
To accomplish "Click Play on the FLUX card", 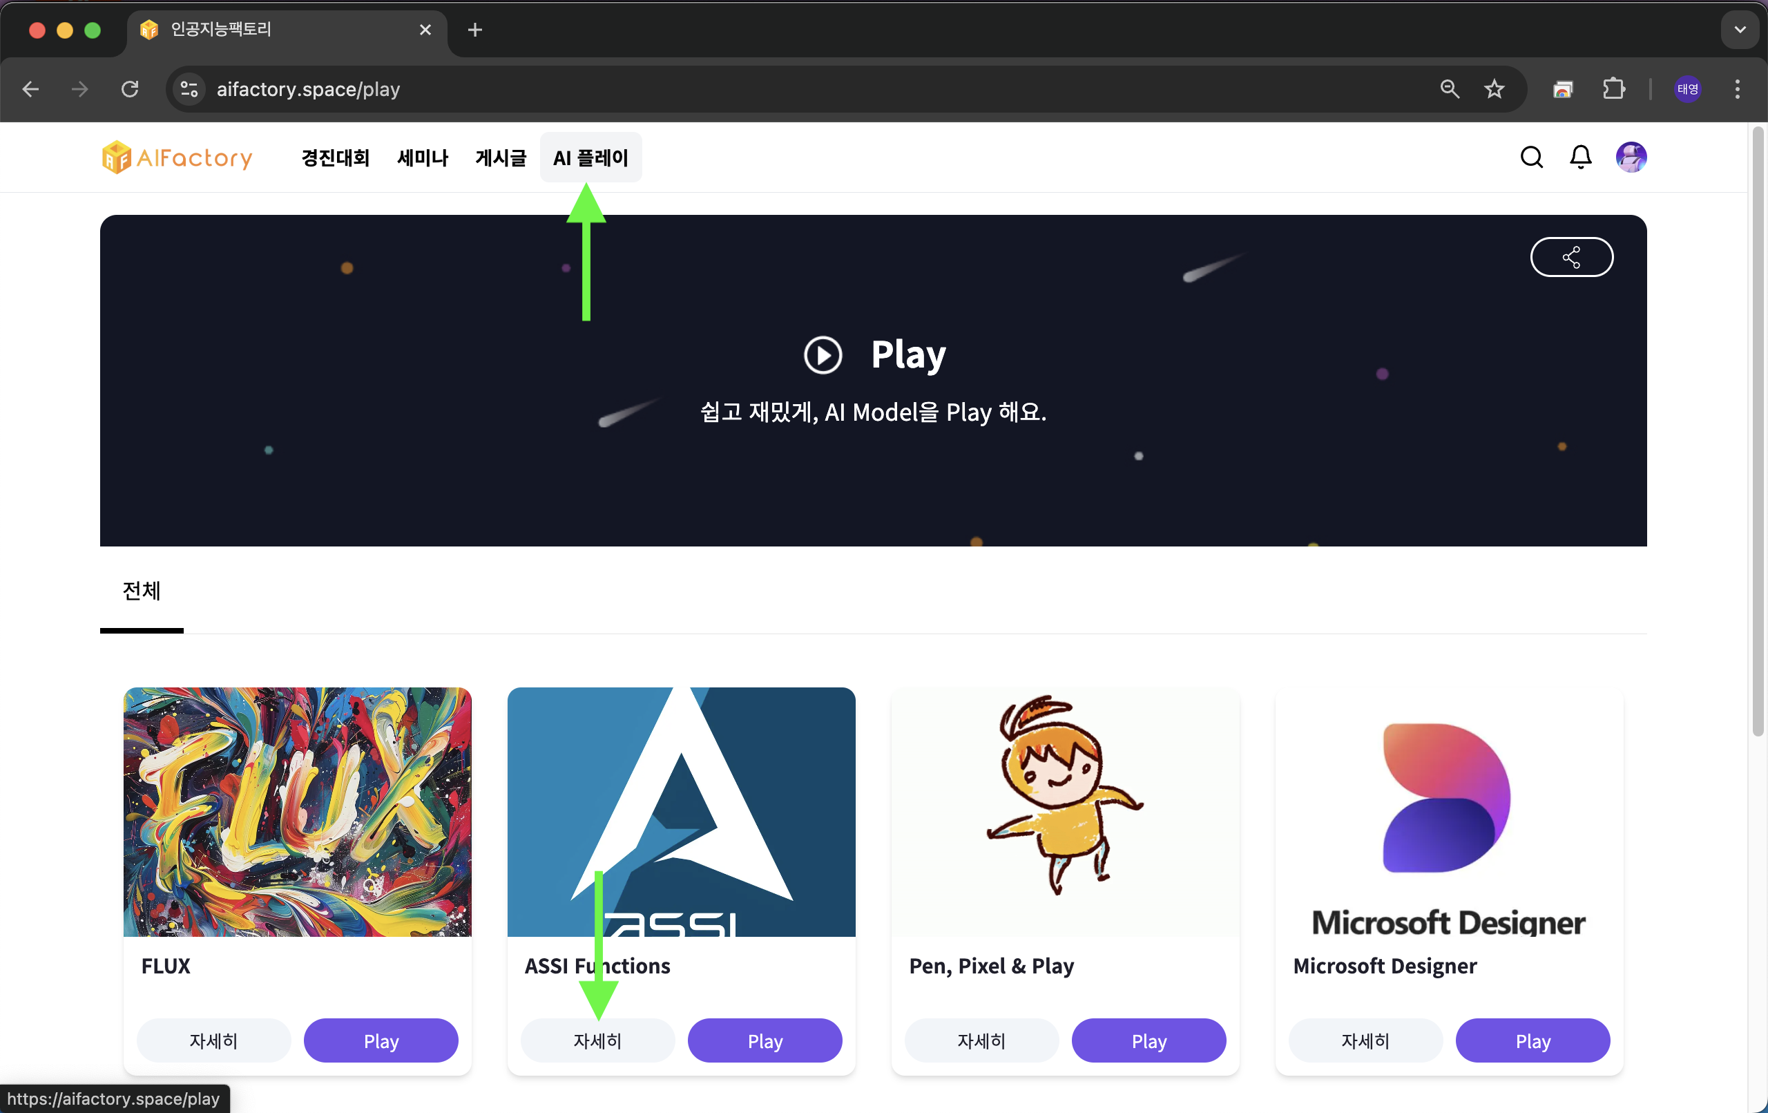I will pyautogui.click(x=381, y=1041).
